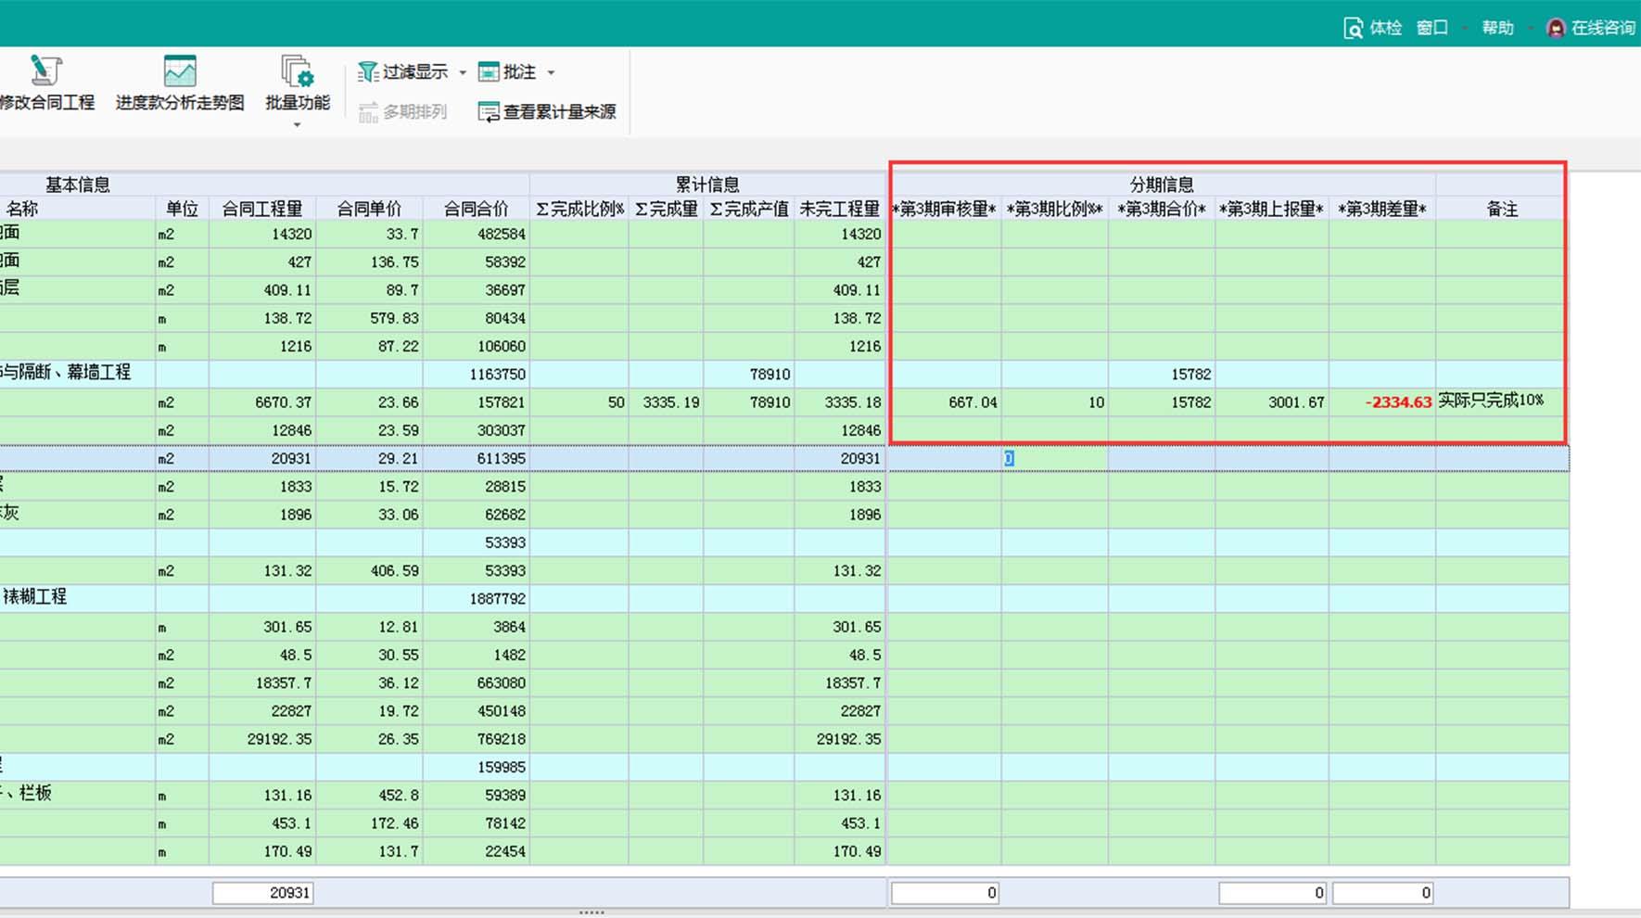Click the 452.8 unit price cell
Viewport: 1641px width, 918px height.
click(369, 795)
